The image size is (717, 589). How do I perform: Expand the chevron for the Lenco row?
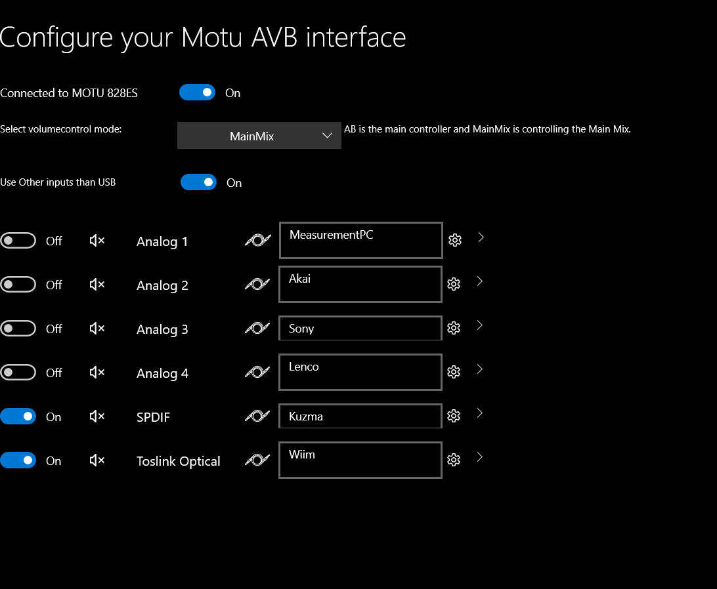tap(480, 369)
